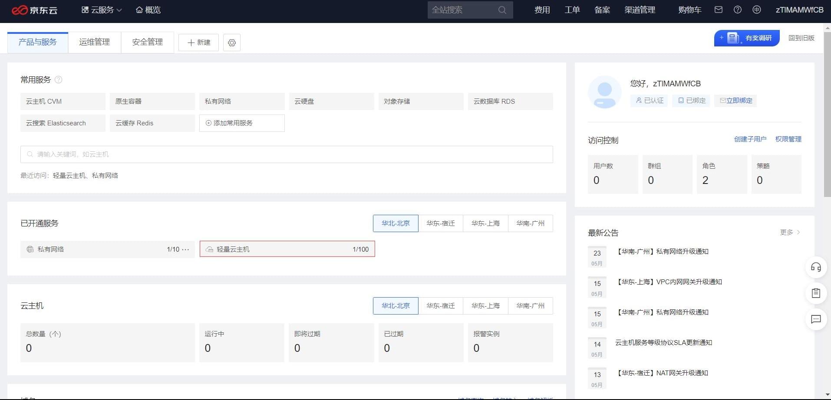831x400 pixels.
Task: Click the 角色 count card
Action: coord(722,174)
